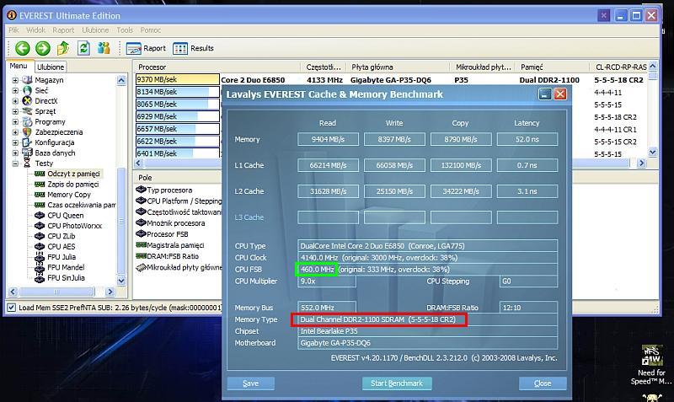Click the Memory Read 9404 MB/s field
Screen dimensions: 674x402
coord(328,139)
